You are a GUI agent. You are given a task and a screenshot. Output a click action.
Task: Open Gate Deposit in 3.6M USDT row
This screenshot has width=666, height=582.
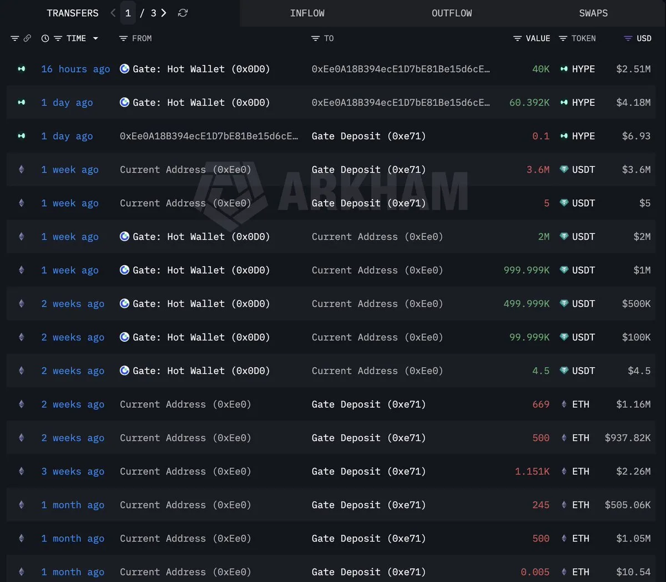369,170
